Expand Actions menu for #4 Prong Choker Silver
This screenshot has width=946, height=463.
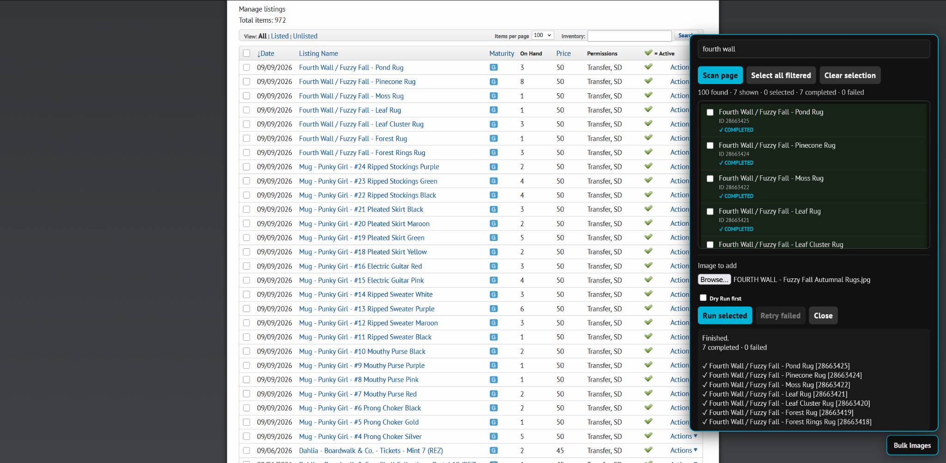[684, 436]
